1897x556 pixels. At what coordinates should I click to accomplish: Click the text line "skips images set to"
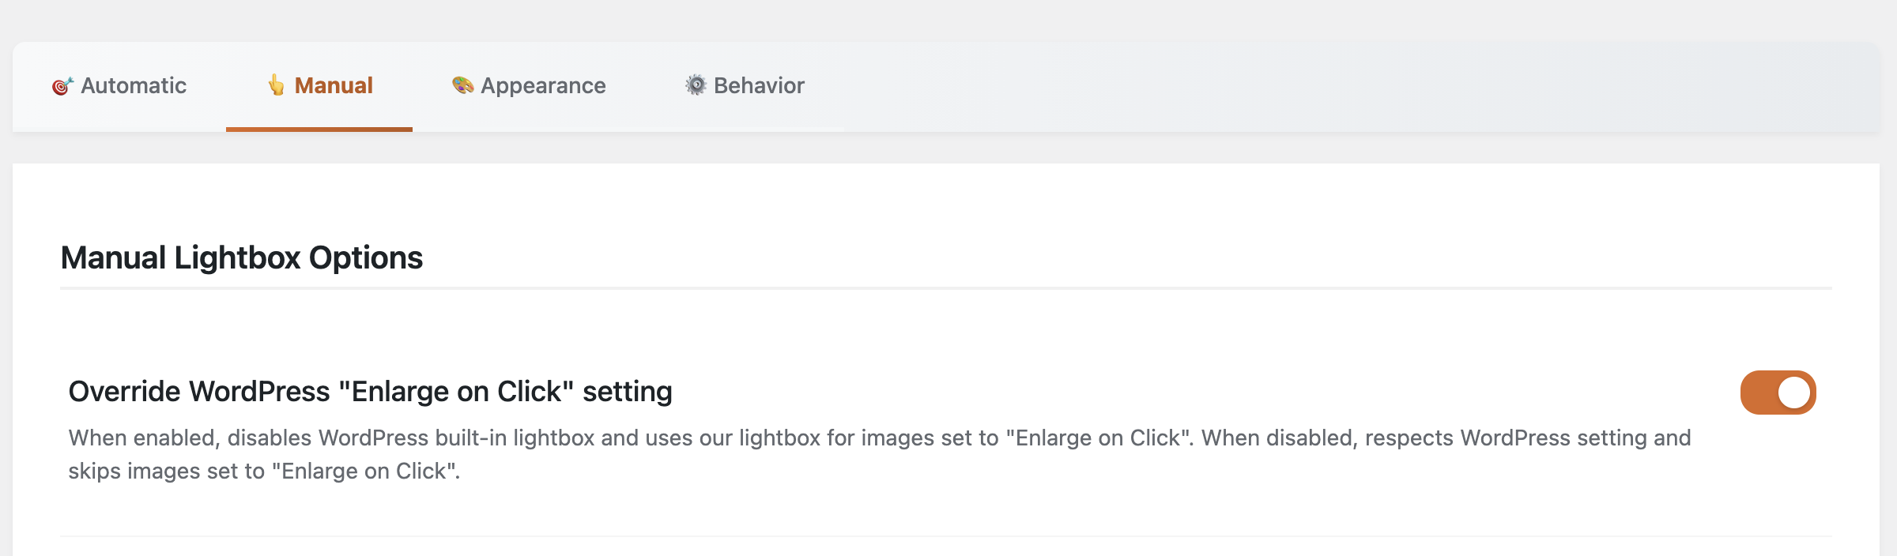pos(166,471)
